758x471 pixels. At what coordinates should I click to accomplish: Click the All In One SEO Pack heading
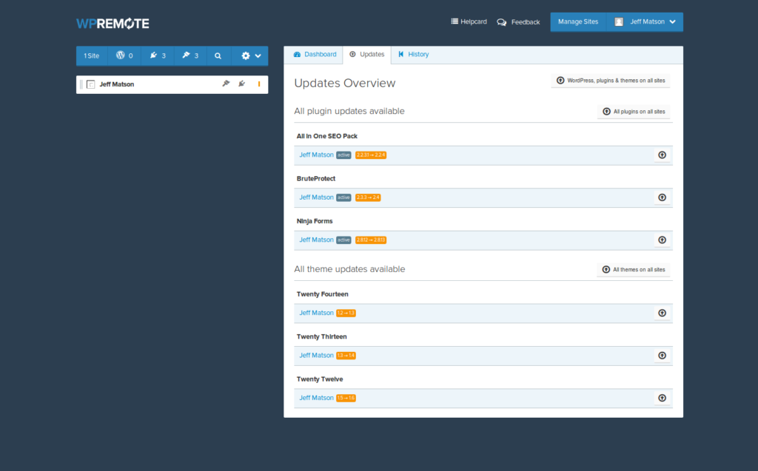[326, 136]
